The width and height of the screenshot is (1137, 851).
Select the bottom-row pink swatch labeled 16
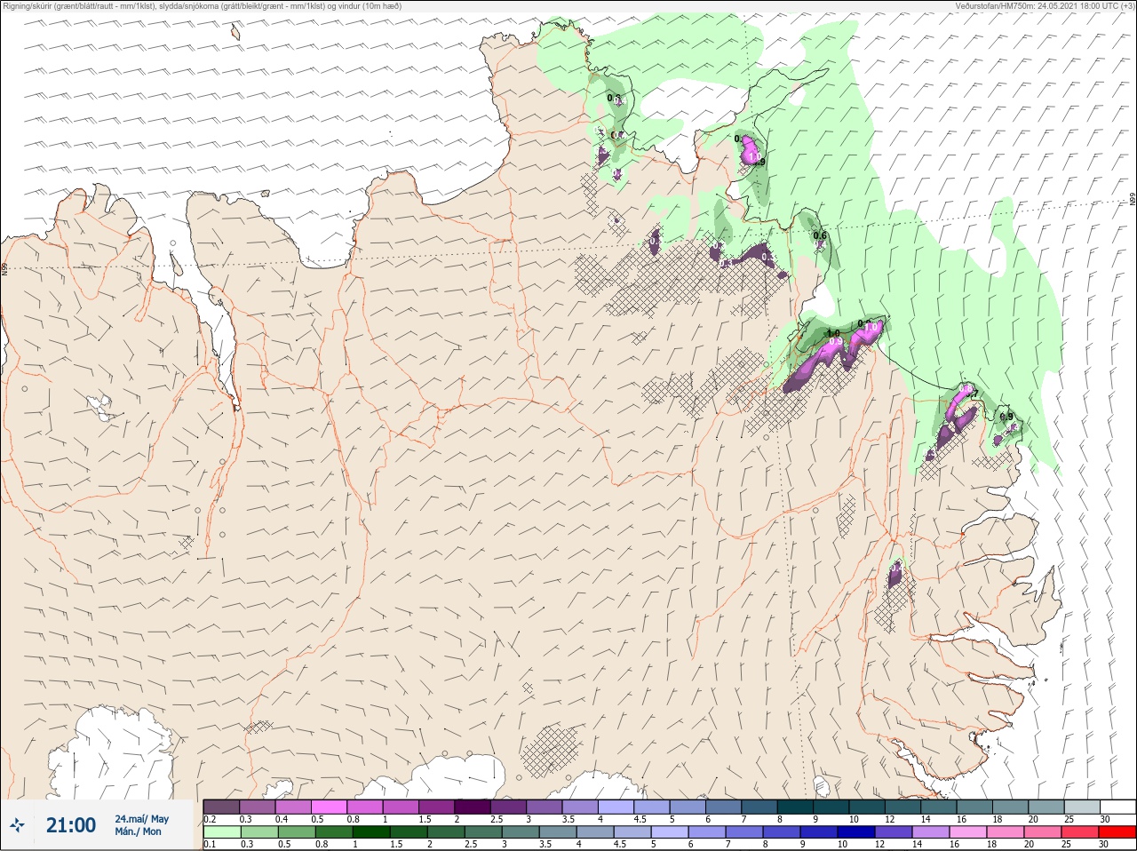click(967, 832)
